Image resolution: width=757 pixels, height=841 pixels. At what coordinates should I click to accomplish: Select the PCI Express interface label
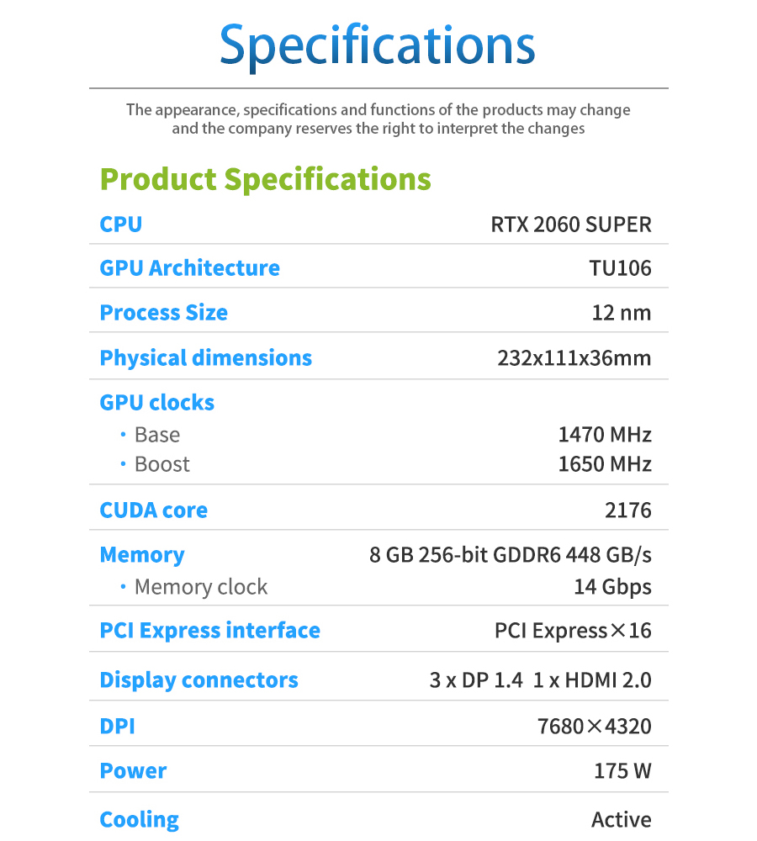coord(209,631)
